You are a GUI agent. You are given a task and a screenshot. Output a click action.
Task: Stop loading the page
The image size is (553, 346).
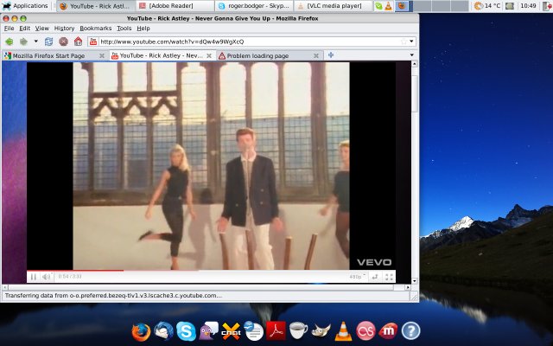[63, 42]
